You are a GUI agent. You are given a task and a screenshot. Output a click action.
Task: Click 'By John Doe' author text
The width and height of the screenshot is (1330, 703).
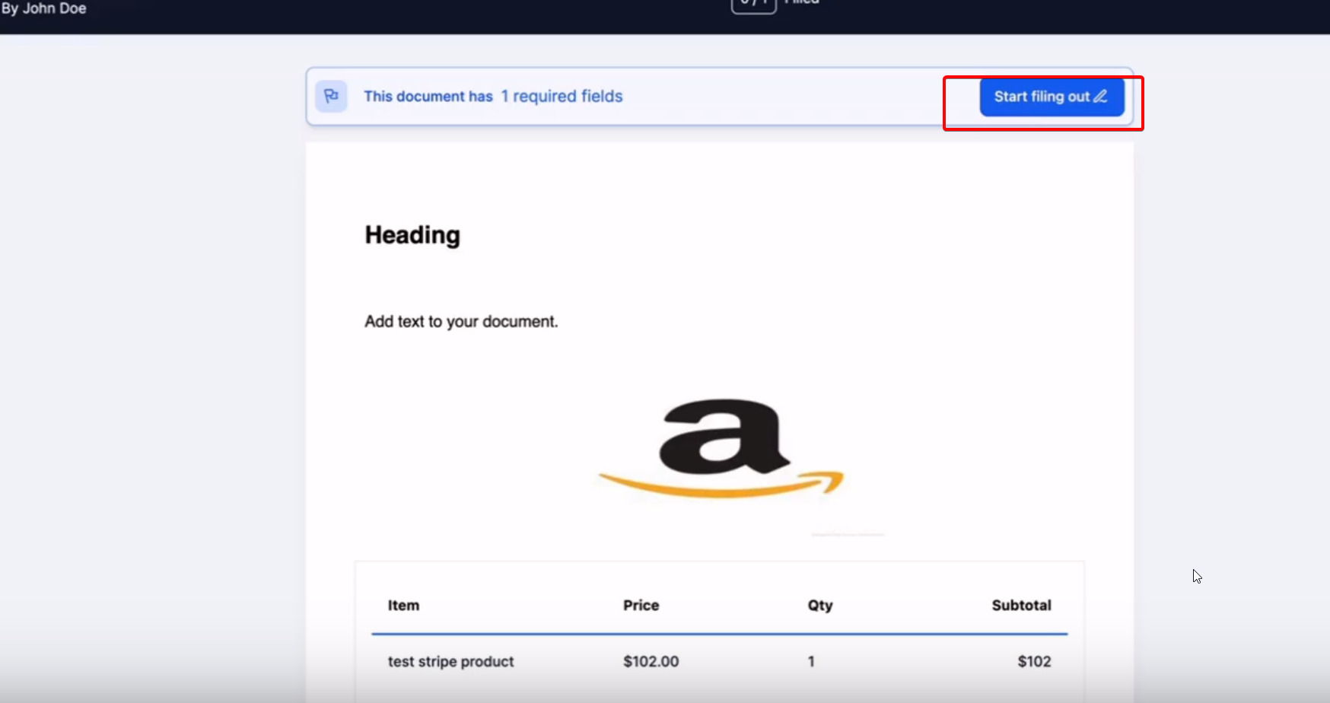(43, 8)
